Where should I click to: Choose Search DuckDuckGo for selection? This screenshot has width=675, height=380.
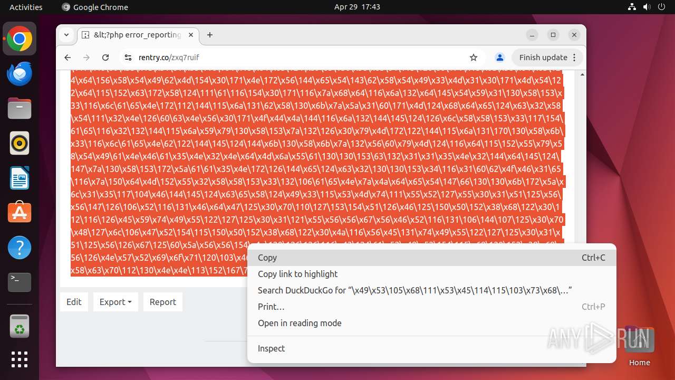pos(431,290)
